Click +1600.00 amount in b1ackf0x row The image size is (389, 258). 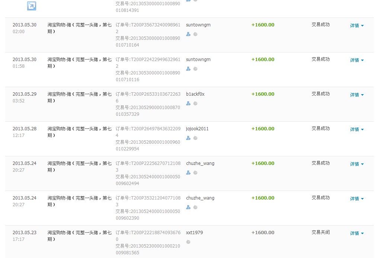pos(263,94)
